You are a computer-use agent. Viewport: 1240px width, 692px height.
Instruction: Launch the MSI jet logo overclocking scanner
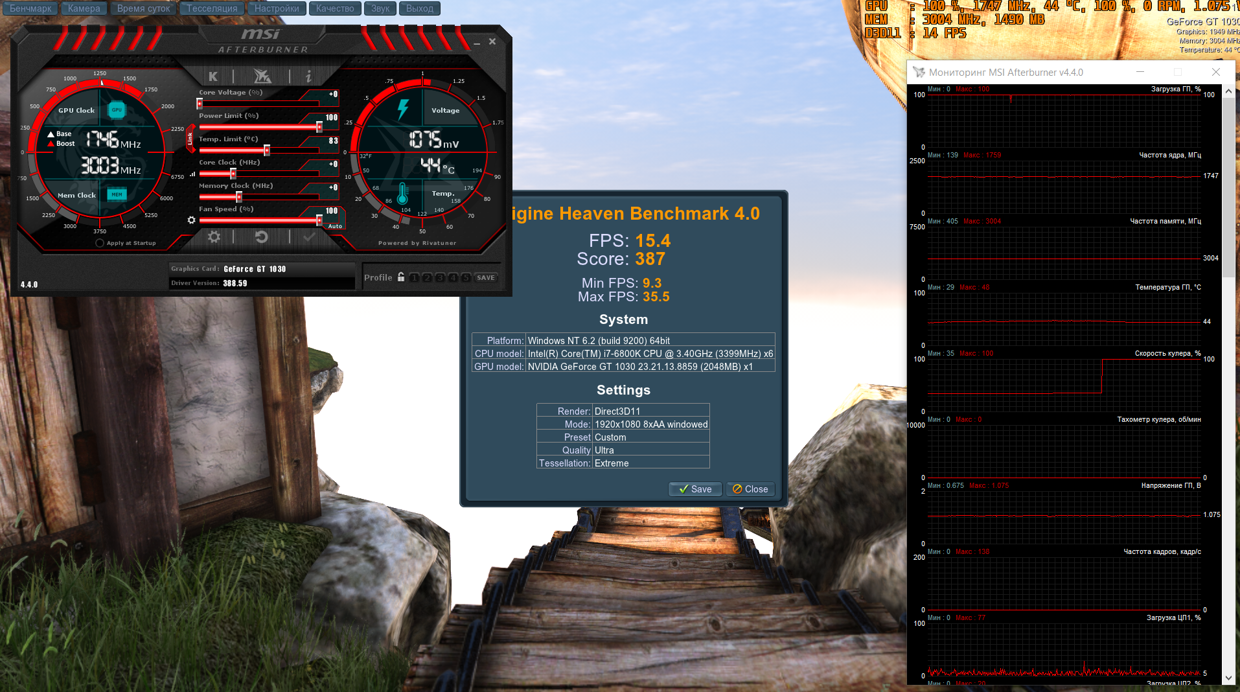click(262, 76)
